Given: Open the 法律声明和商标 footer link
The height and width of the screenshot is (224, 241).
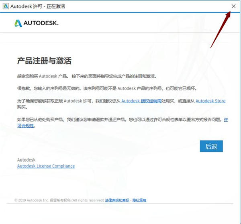Looking at the screenshot, I should coord(117,200).
